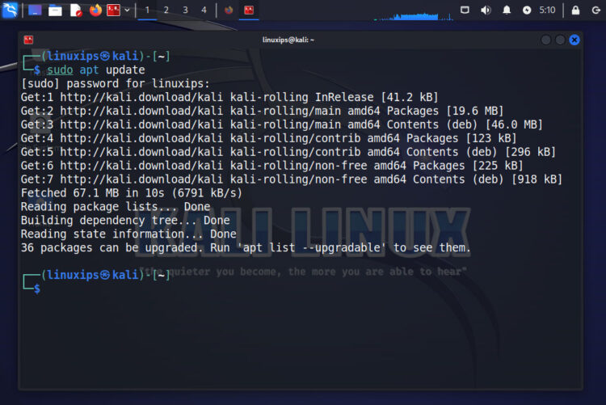Show the desktop from the panel icon
The image size is (606, 405).
35,10
